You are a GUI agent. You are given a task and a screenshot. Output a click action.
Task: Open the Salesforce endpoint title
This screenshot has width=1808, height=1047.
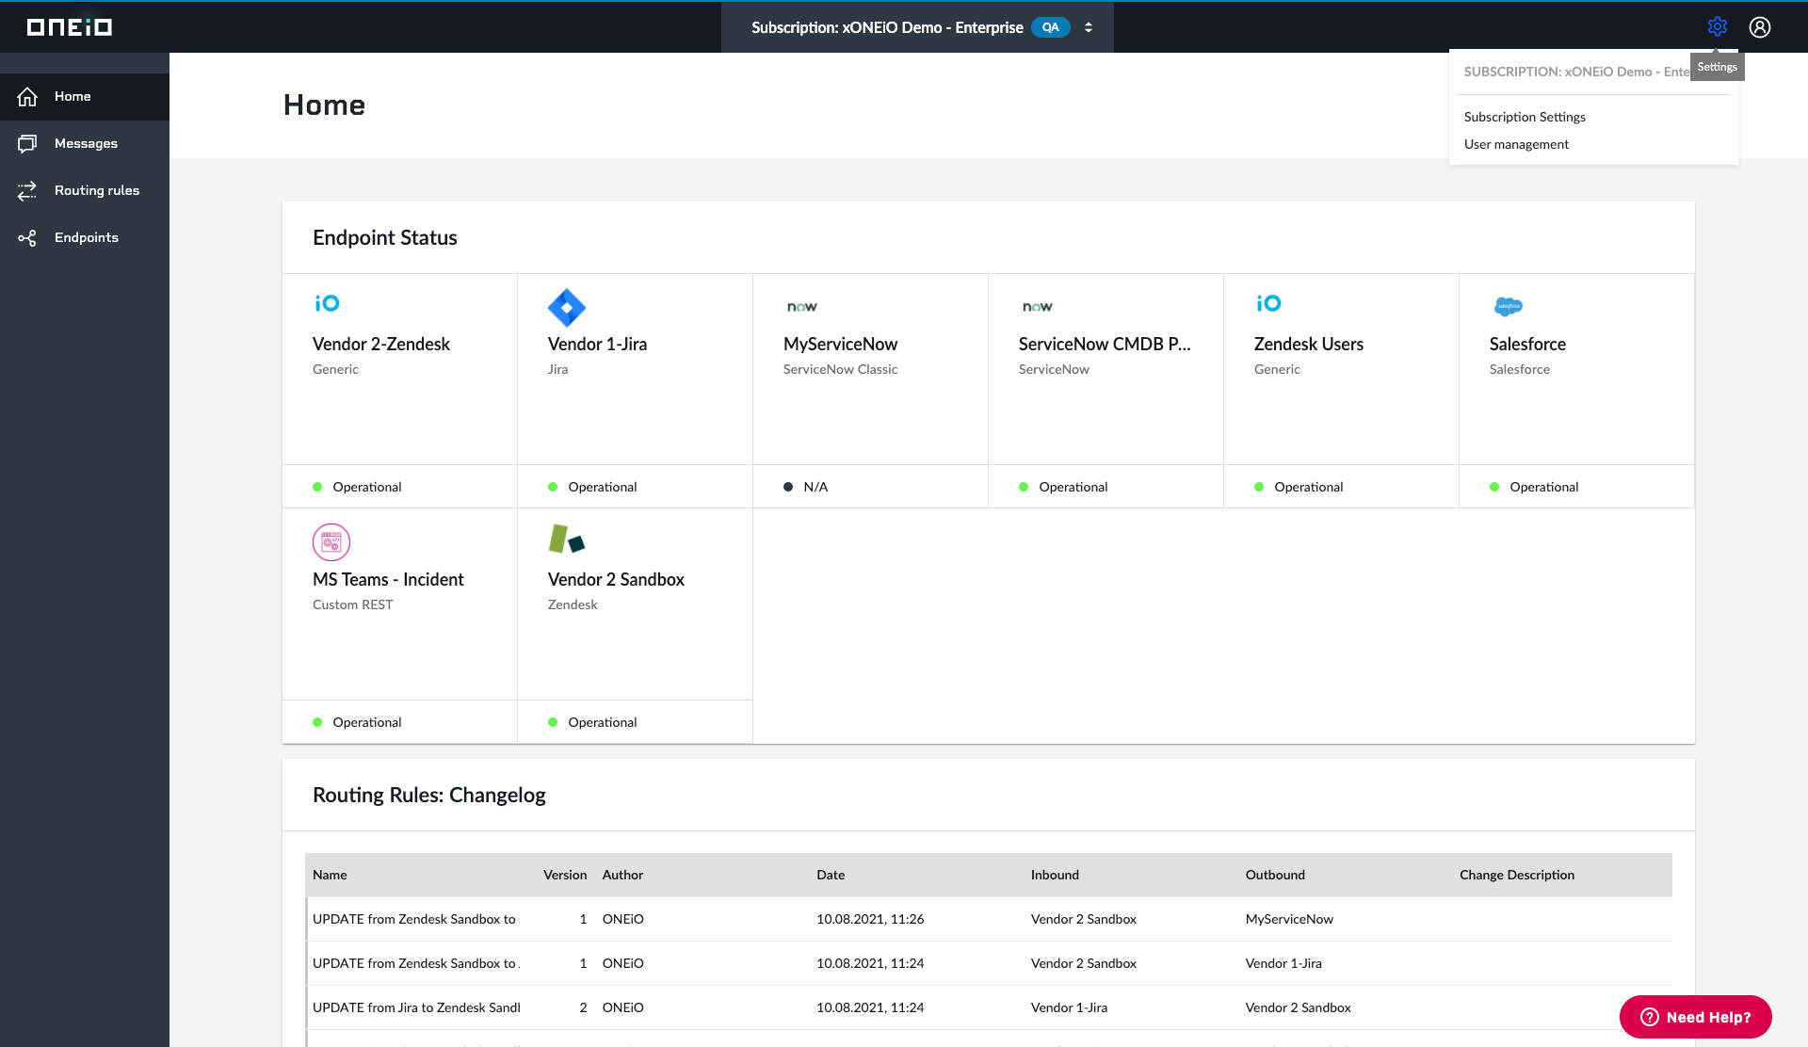click(x=1527, y=344)
